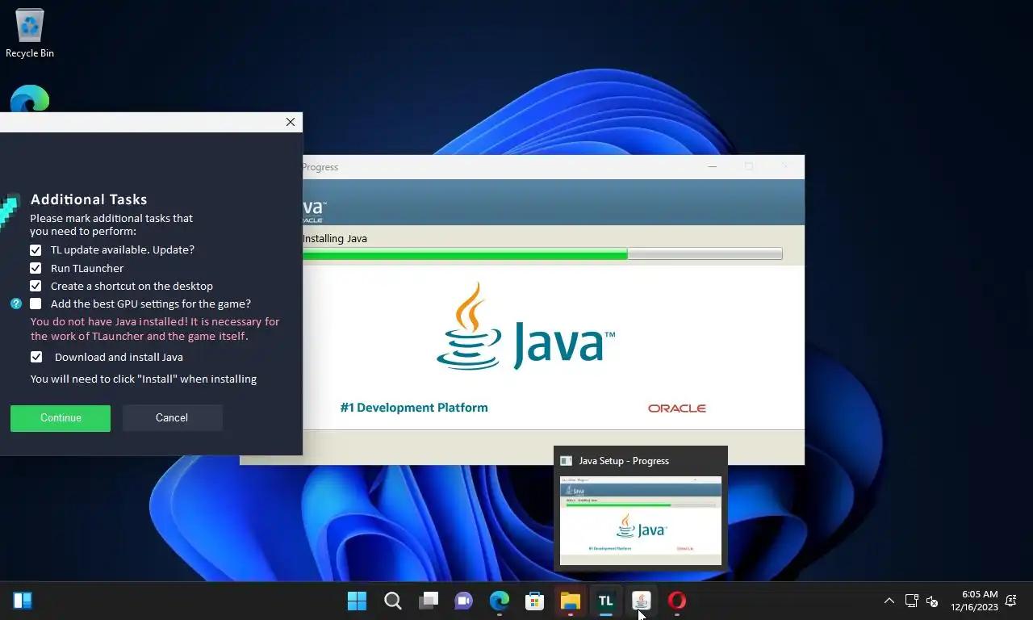The width and height of the screenshot is (1033, 620).
Task: Click the Java logo in setup window
Action: (x=525, y=326)
